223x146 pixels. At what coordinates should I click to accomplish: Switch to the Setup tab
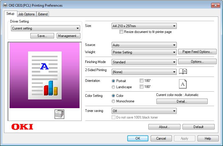10,14
